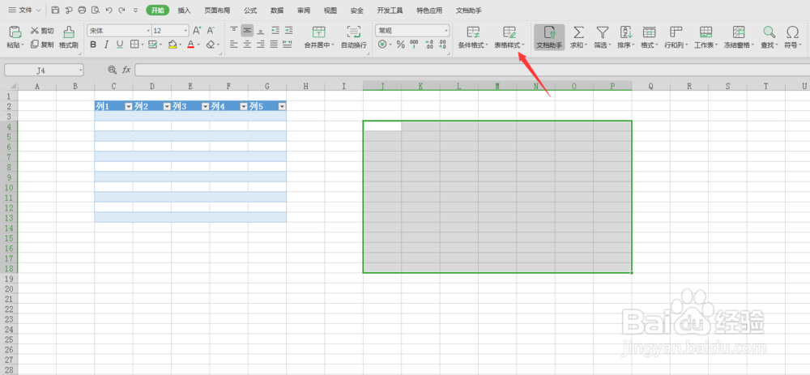Click the zoom magnifier icon beside fx
The image size is (810, 375).
(x=112, y=70)
